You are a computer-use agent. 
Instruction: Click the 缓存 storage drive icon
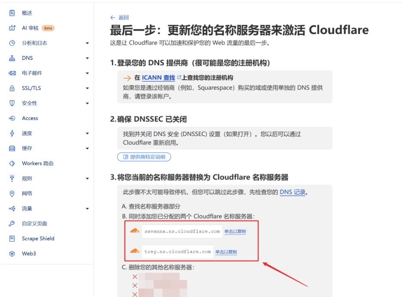point(12,149)
